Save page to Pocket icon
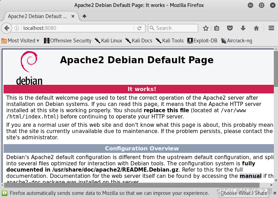278x198 pixels. 230,28
